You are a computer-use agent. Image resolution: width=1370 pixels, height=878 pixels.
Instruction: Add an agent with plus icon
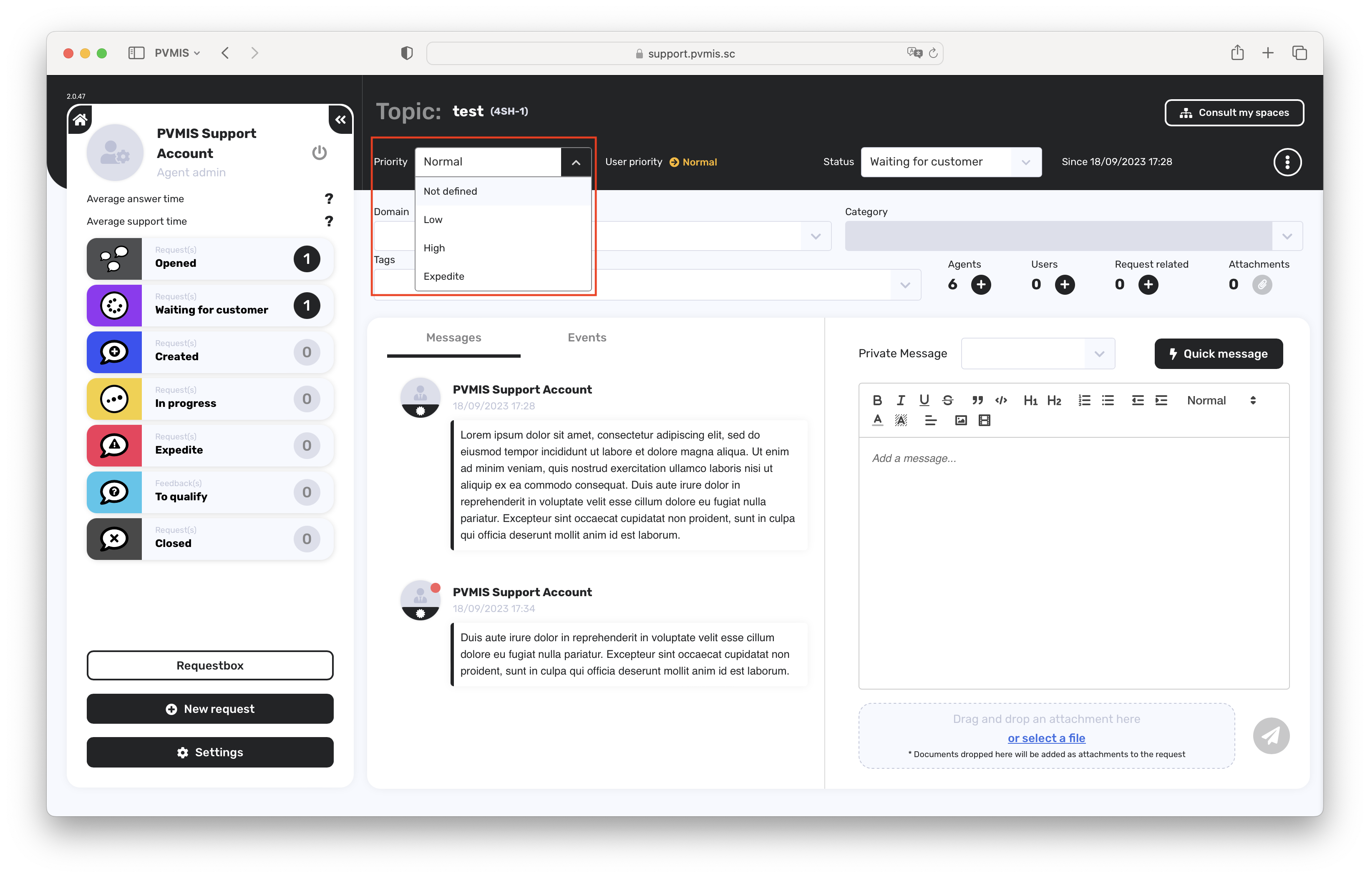pyautogui.click(x=981, y=284)
